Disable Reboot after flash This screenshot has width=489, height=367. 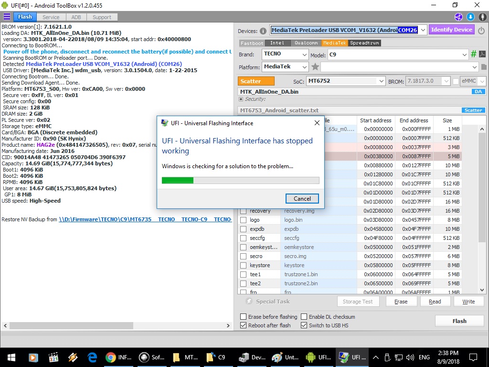(x=243, y=325)
